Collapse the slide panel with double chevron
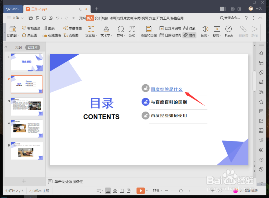This screenshot has width=269, height=198. click(x=6, y=47)
